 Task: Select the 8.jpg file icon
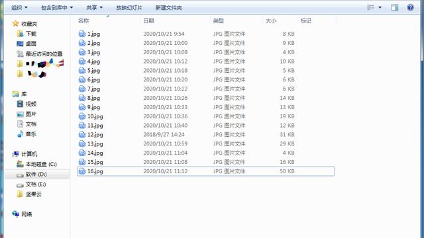[x=82, y=98]
